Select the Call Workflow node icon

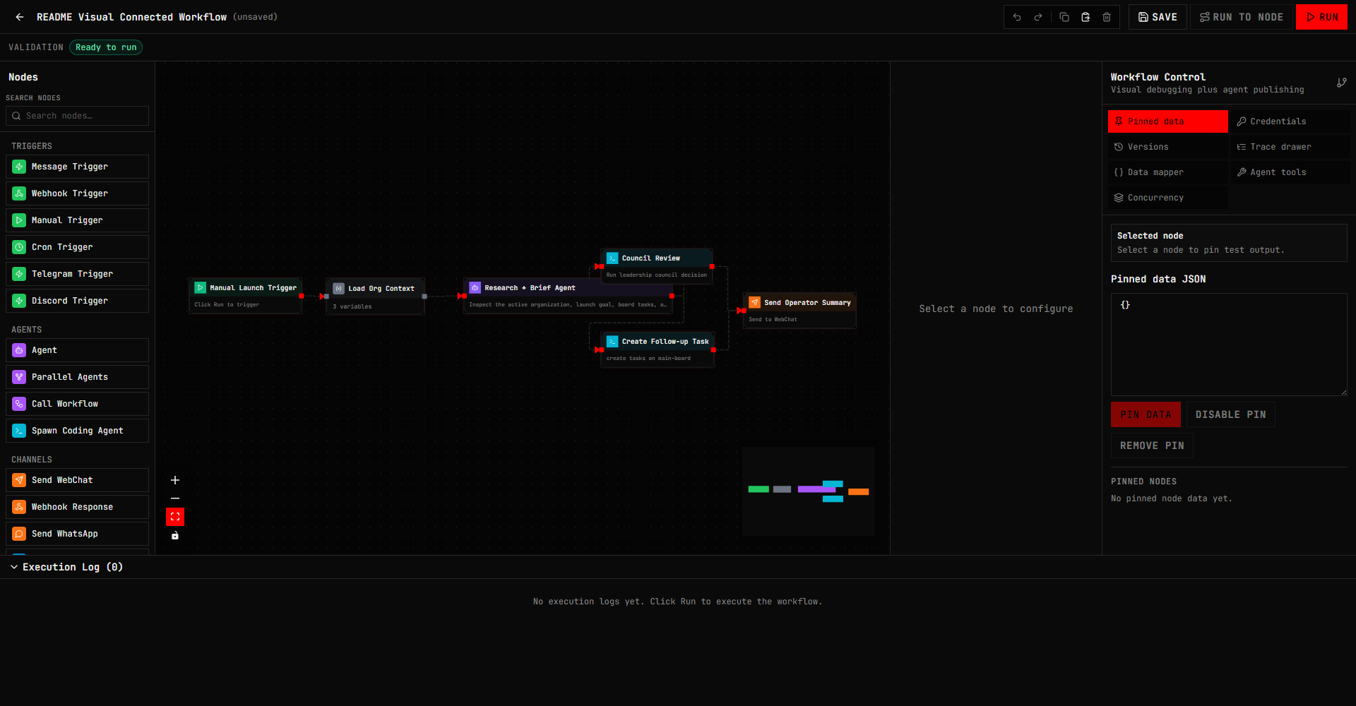(19, 404)
